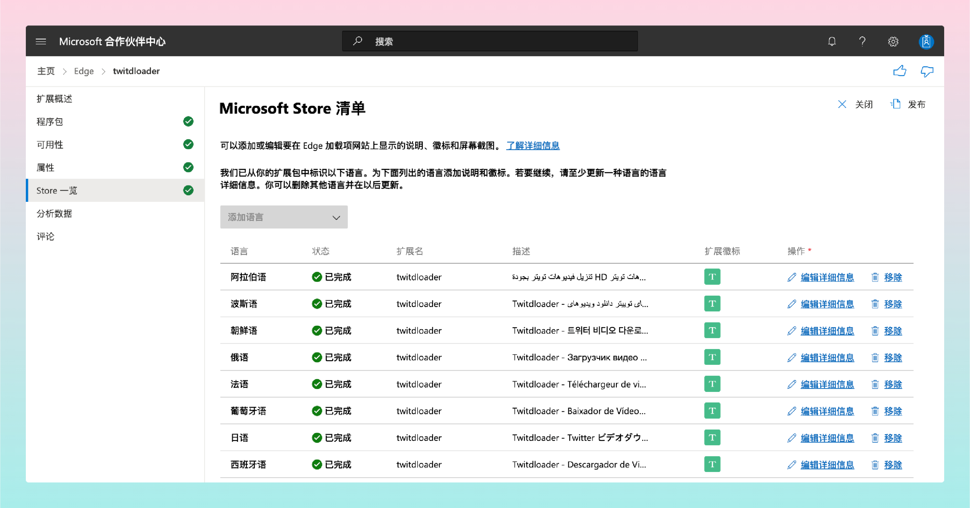Click the pencil icon in the Arabic row
Image resolution: width=970 pixels, height=508 pixels.
(x=791, y=277)
